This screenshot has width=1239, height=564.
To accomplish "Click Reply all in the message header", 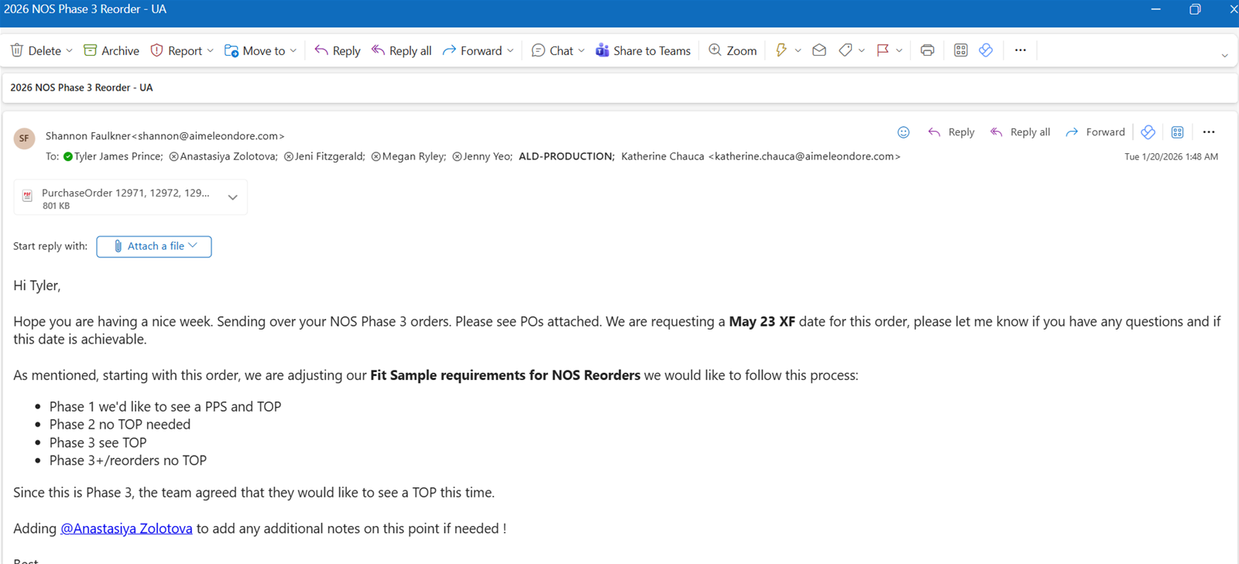I will (1020, 132).
